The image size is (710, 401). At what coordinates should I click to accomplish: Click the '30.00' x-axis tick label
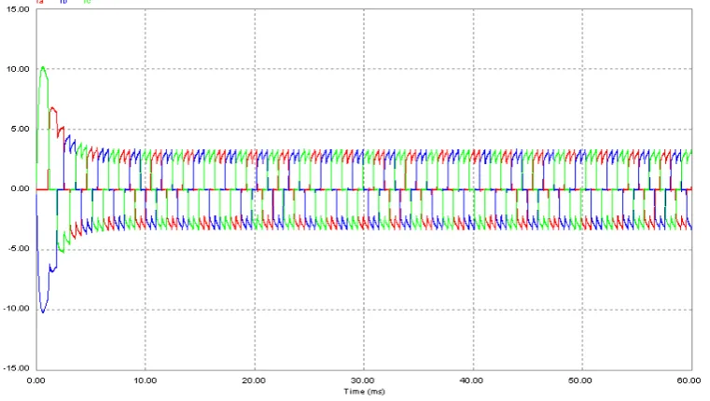[x=363, y=380]
